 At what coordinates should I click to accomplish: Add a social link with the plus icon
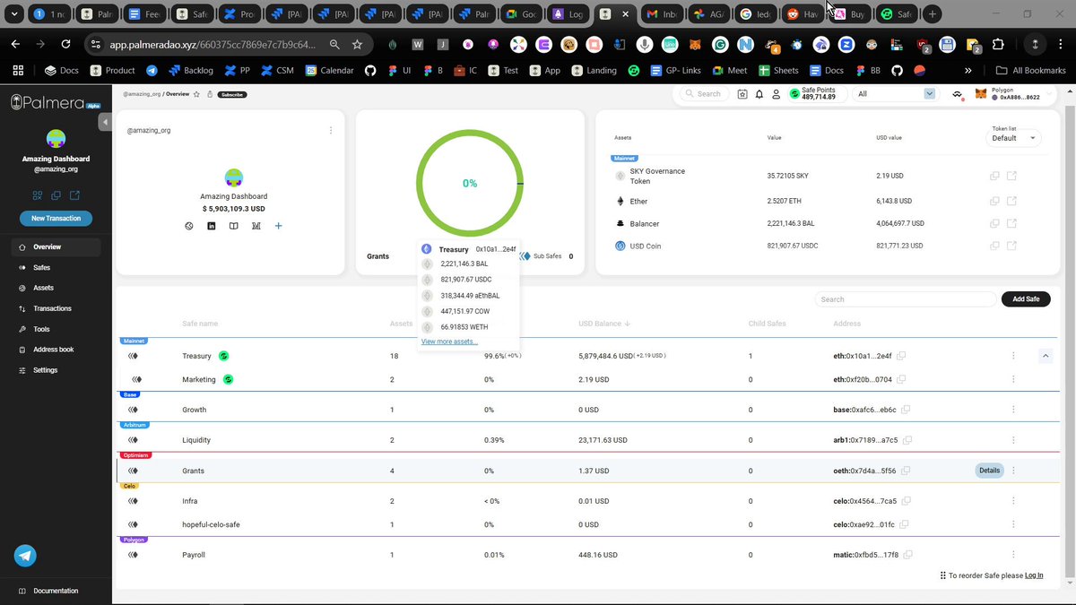pos(278,226)
